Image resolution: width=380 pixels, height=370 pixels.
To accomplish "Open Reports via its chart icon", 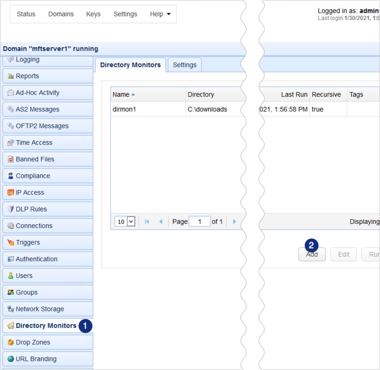I will [11, 76].
